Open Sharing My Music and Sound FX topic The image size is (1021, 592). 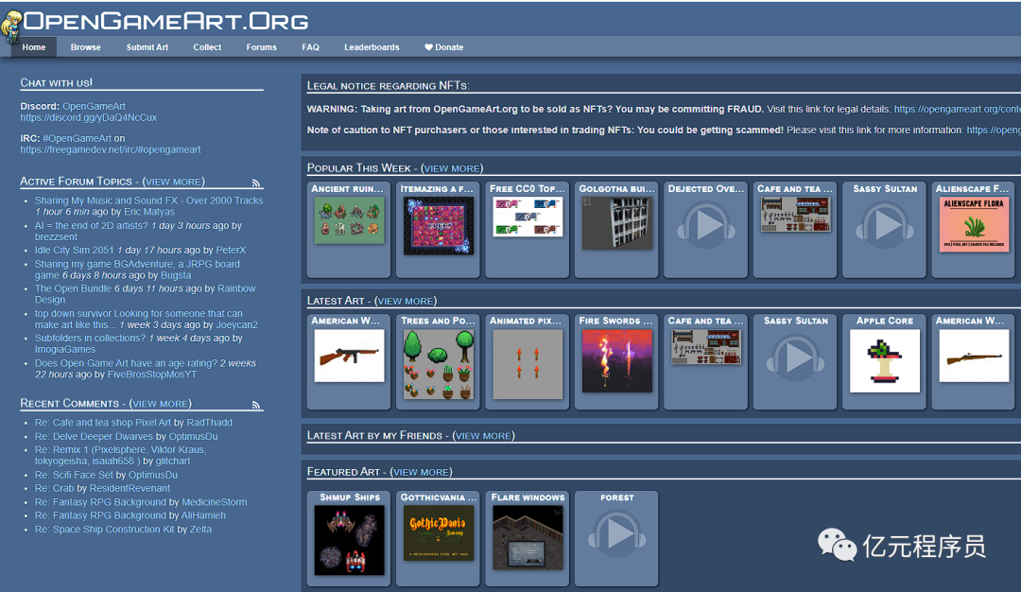149,200
